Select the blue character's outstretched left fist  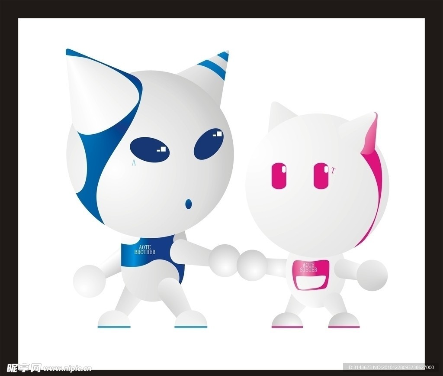click(90, 281)
